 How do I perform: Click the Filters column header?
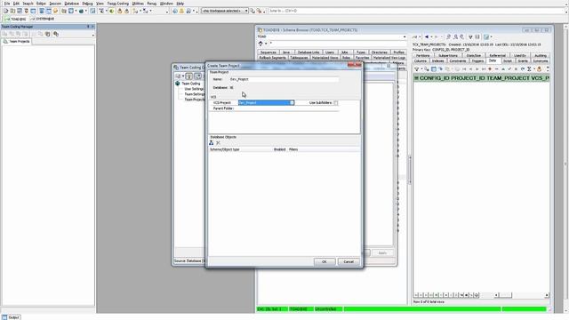point(293,149)
